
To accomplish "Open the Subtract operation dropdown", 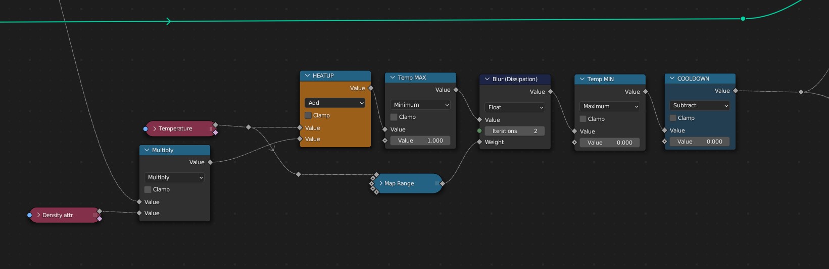I will point(699,105).
